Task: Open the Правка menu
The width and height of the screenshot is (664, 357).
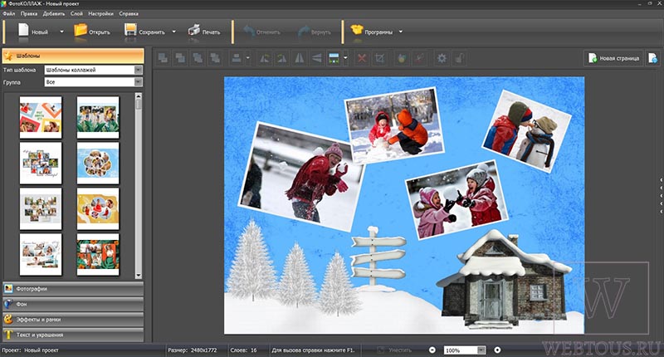Action: coord(29,13)
